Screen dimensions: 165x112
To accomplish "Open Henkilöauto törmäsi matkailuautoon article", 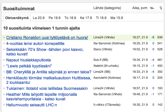I will click(49, 80).
